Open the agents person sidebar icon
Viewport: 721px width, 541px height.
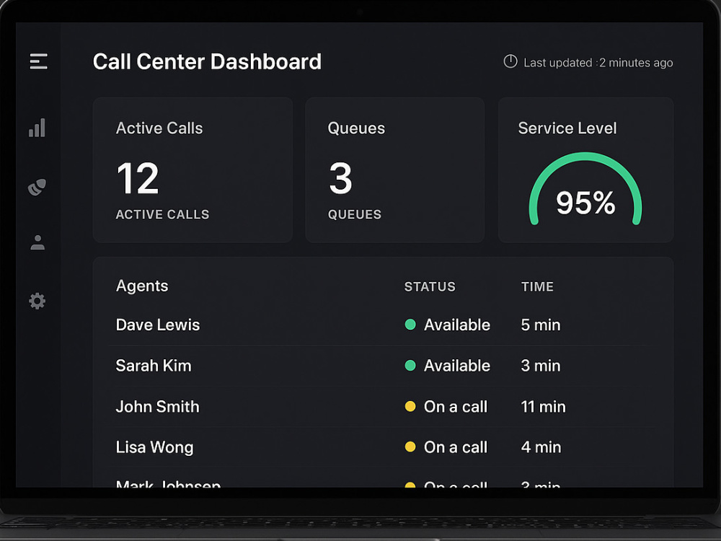point(37,242)
